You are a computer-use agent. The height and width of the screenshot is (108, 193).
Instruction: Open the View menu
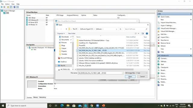(x=13, y=4)
